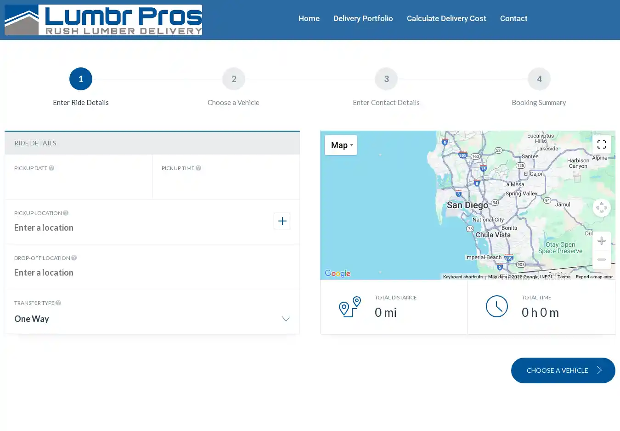The width and height of the screenshot is (620, 431).
Task: Open map camera controls
Action: (x=601, y=208)
